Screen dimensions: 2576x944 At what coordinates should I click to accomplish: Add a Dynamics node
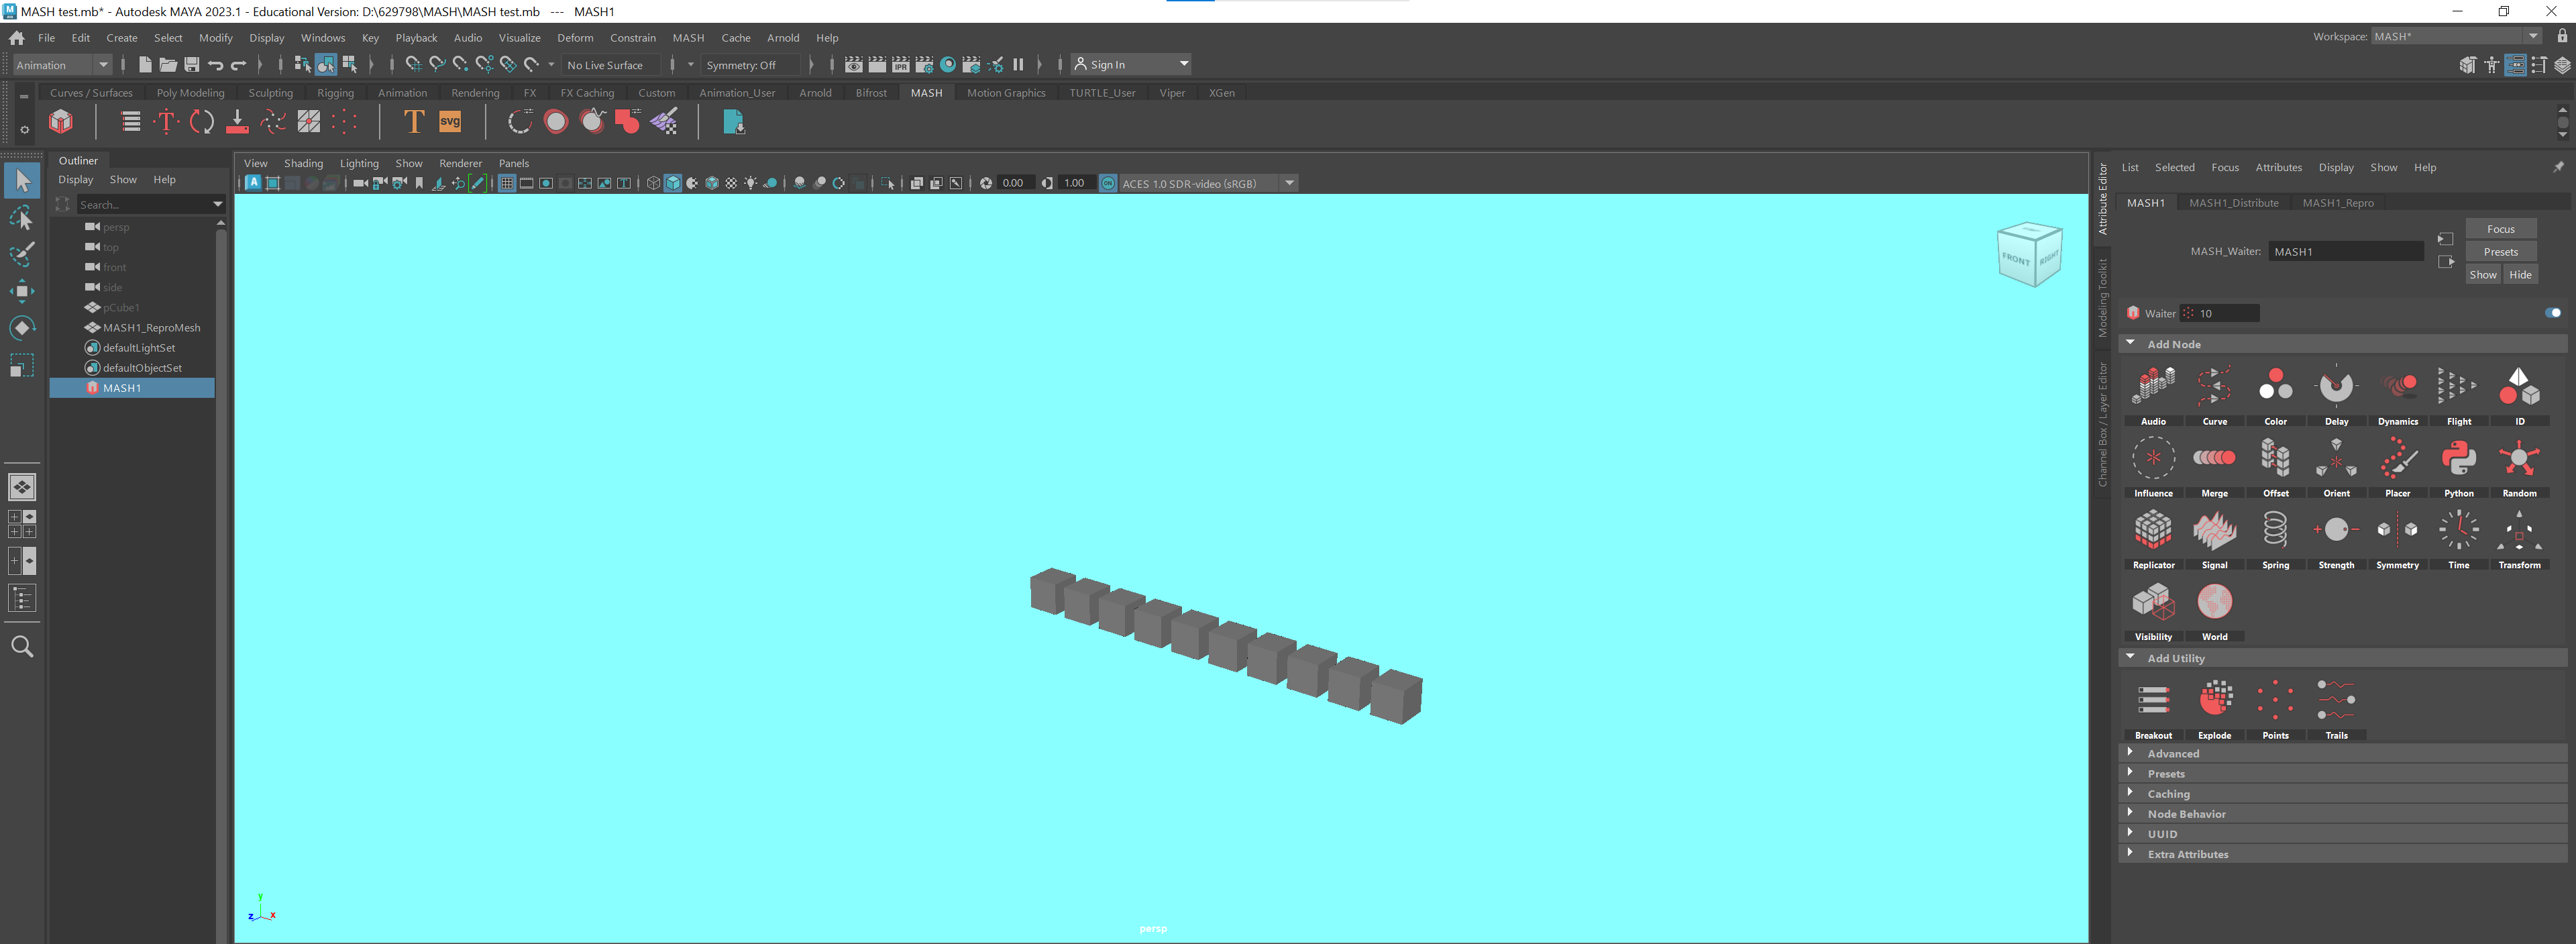[x=2397, y=387]
